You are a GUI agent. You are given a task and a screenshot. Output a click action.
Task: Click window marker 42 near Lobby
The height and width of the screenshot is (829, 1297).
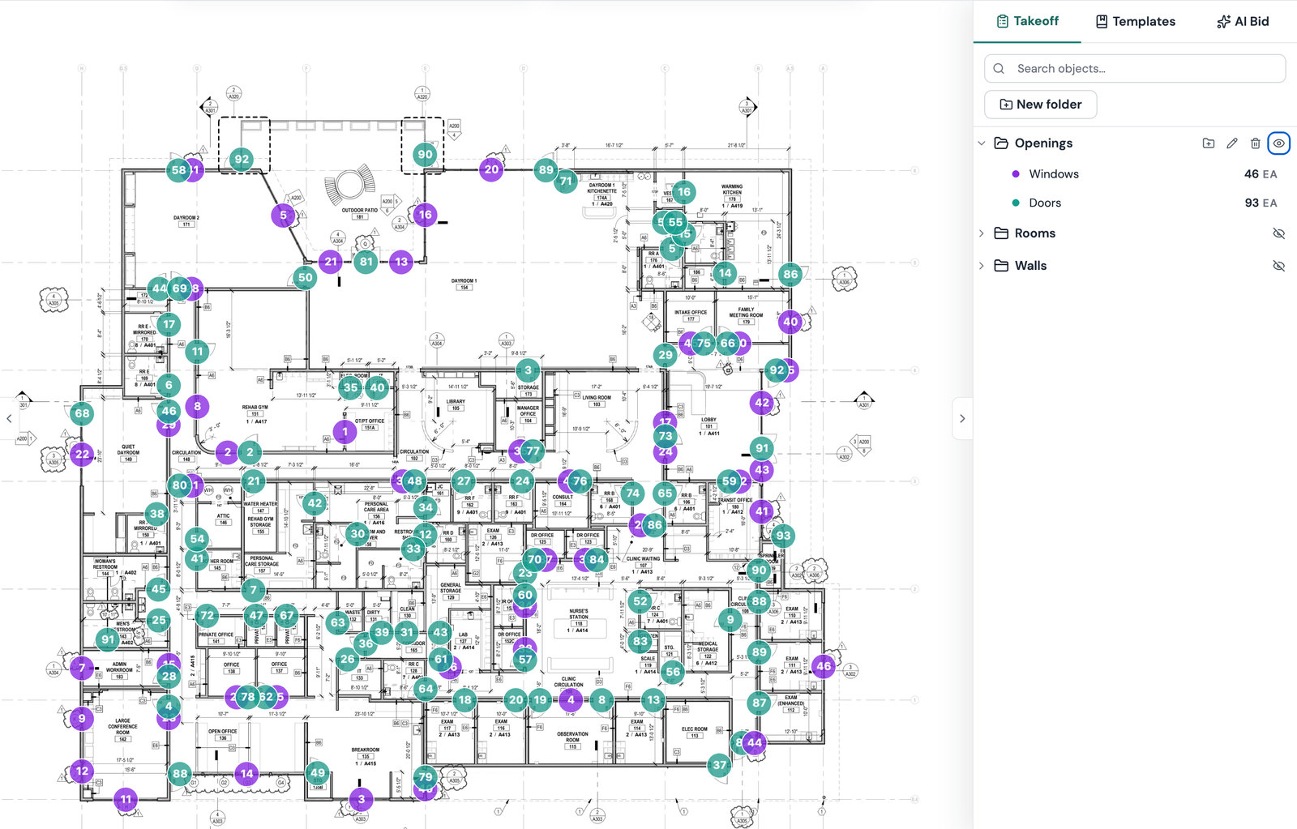point(762,402)
